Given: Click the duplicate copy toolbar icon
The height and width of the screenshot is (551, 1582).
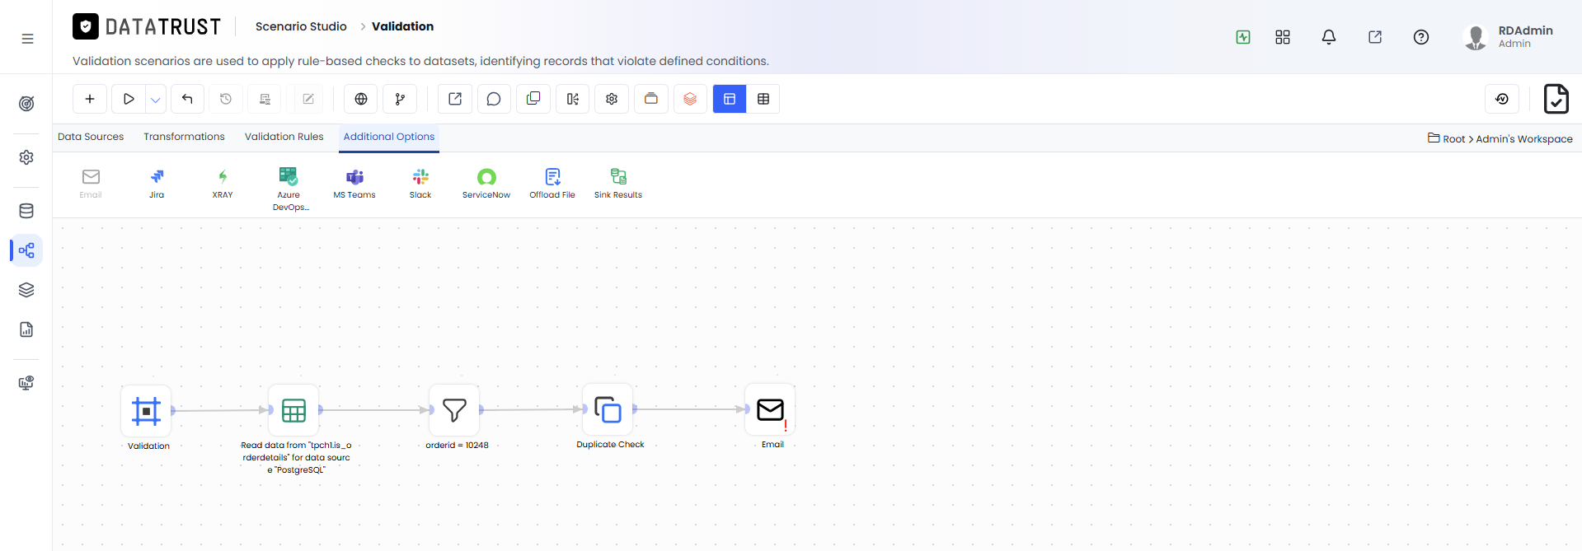Looking at the screenshot, I should 533,99.
